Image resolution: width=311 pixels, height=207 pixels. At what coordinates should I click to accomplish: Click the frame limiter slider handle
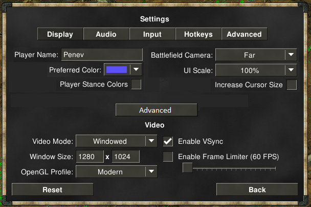click(188, 168)
